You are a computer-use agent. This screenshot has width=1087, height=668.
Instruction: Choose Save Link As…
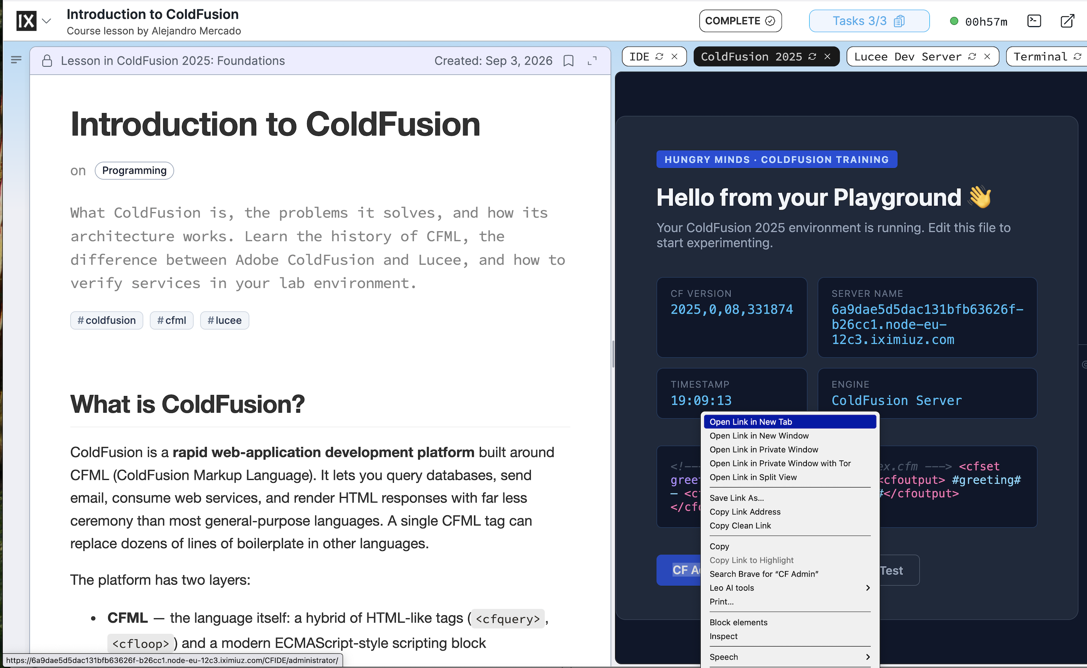click(x=790, y=498)
